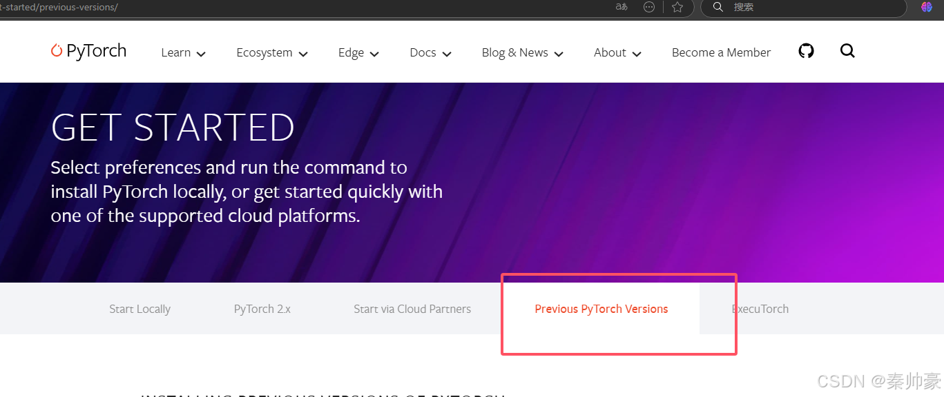Switch to the Start Locally tab
The width and height of the screenshot is (944, 397).
[139, 309]
